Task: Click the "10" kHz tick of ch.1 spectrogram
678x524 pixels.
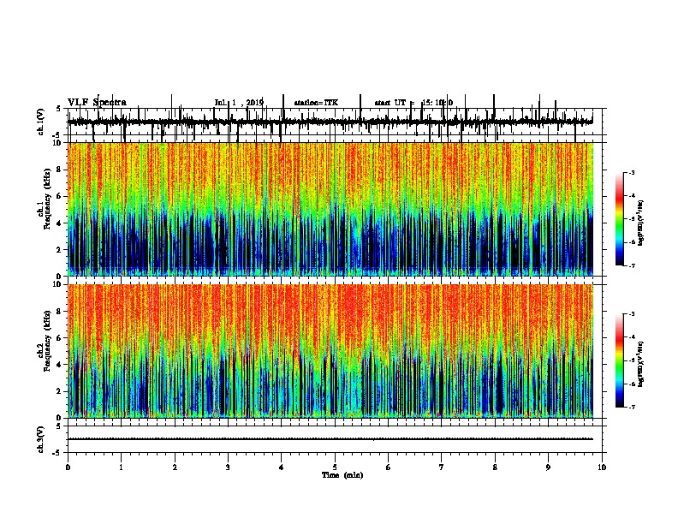Action: (x=58, y=143)
